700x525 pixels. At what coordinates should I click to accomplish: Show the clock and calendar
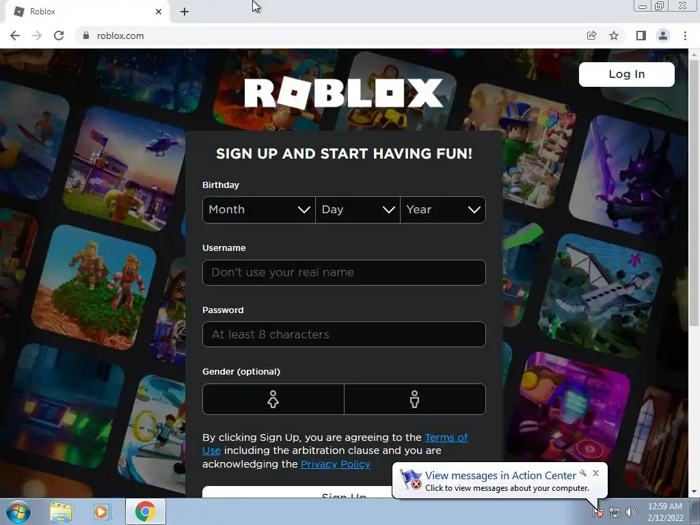[665, 512]
